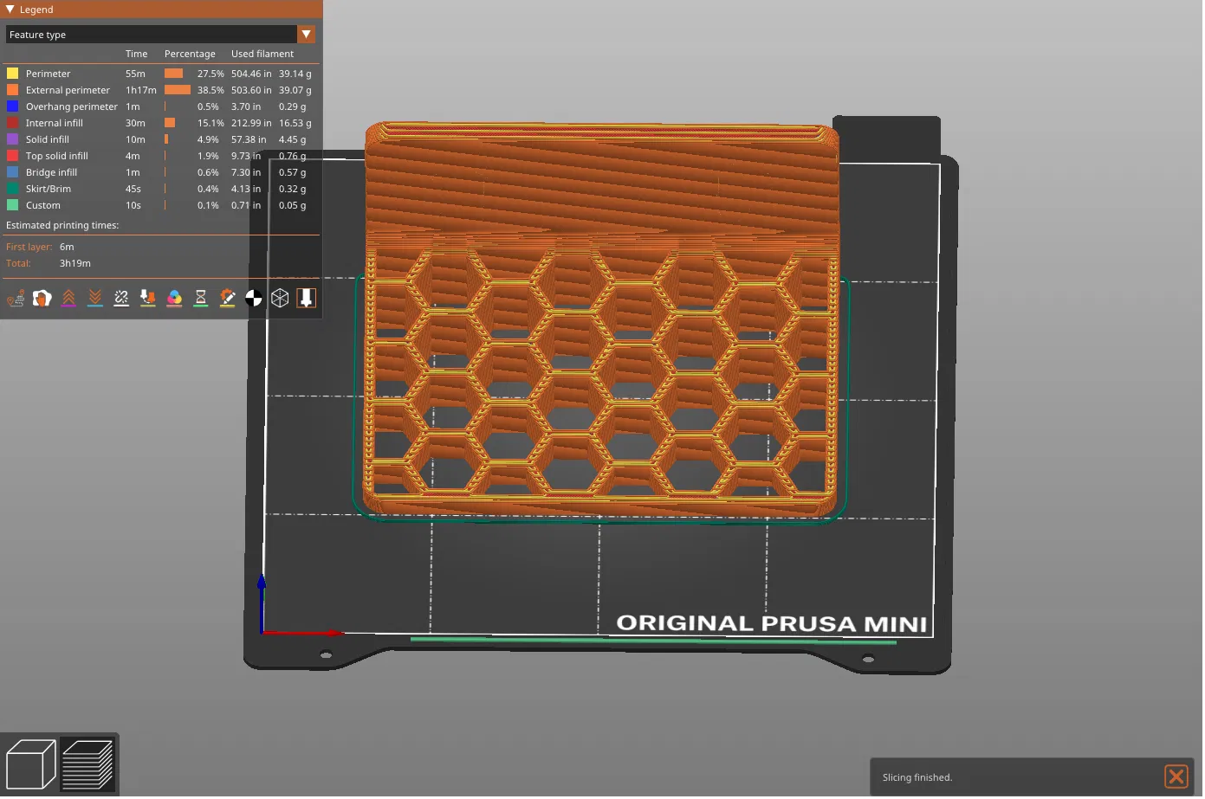Image resolution: width=1205 pixels, height=799 pixels.
Task: Toggle Shells wireframe cube icon
Action: pos(280,299)
